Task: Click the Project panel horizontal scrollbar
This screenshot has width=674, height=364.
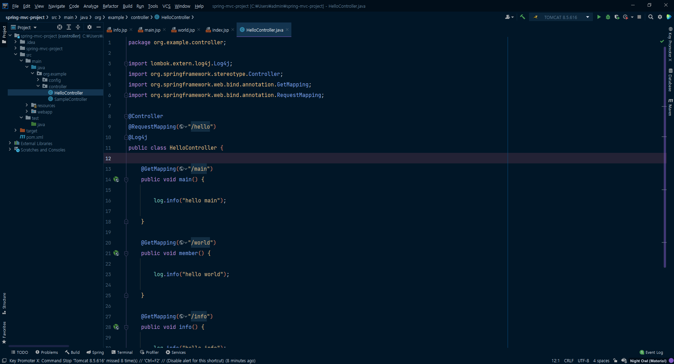Action: (39, 346)
